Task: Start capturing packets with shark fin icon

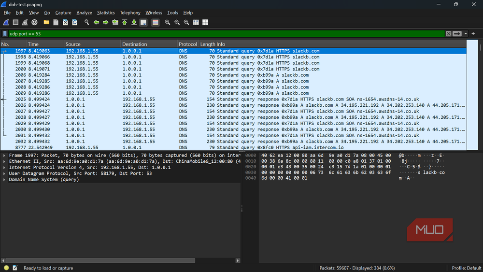Action: click(x=6, y=22)
